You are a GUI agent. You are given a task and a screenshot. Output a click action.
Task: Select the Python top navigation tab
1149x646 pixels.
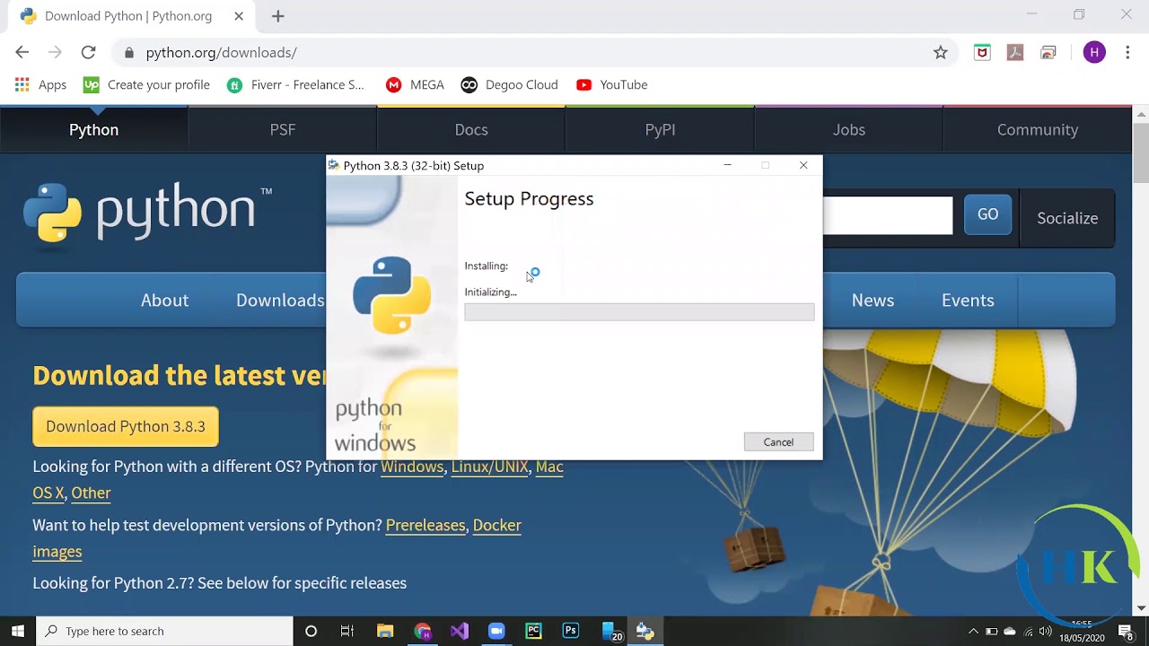tap(94, 129)
